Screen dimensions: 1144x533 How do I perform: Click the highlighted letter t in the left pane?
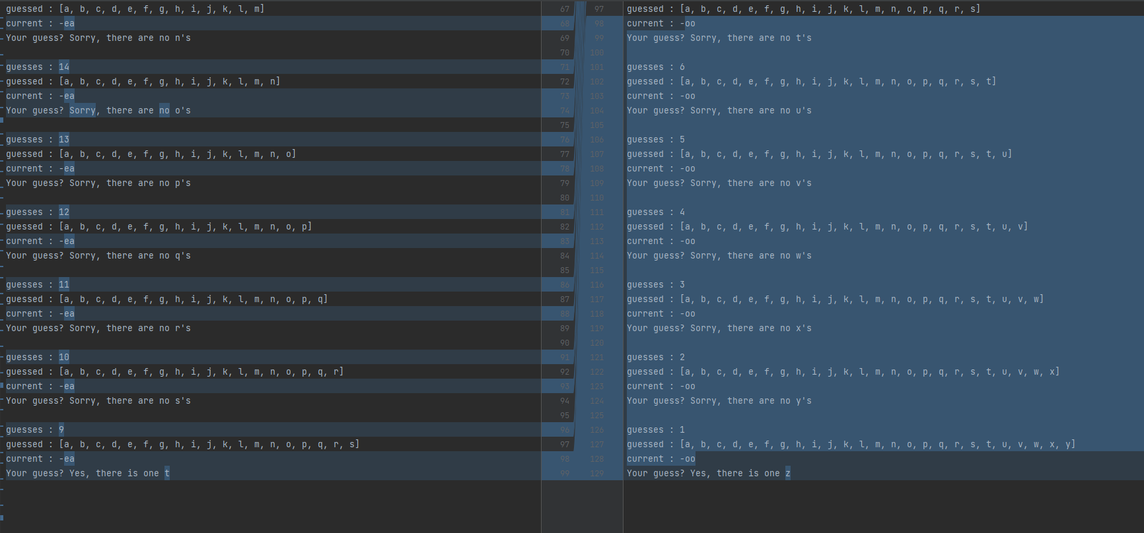167,474
